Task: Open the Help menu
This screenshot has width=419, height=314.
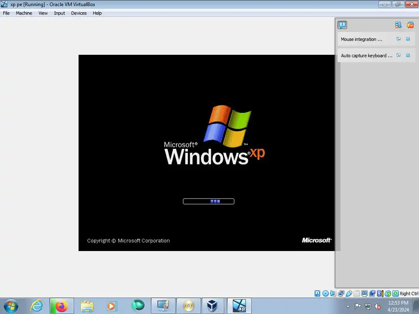Action: [97, 13]
